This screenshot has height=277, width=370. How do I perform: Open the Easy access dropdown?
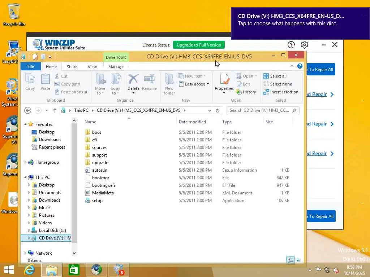(x=194, y=84)
